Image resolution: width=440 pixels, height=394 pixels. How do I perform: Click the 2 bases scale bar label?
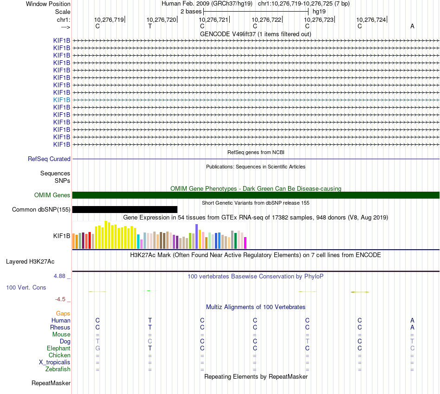[x=191, y=12]
